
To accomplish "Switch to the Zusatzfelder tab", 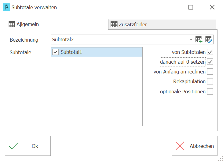I will 162,25.
